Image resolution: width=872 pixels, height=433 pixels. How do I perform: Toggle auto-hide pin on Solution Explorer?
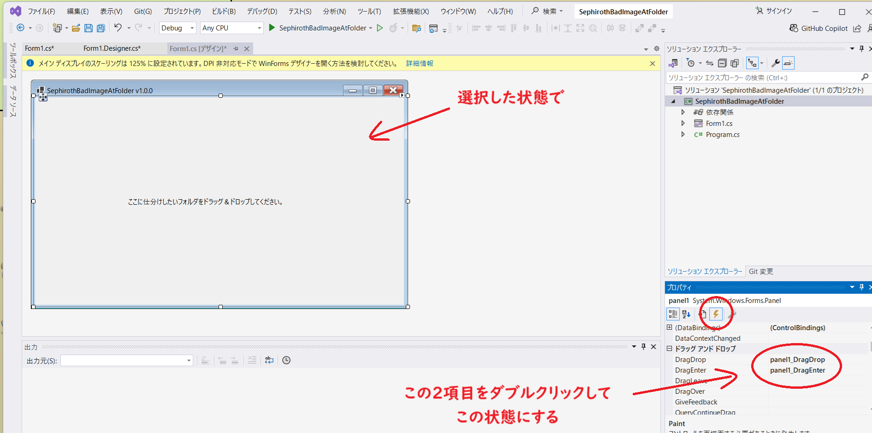[x=861, y=48]
